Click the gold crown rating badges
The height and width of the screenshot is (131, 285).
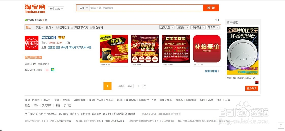point(62,37)
